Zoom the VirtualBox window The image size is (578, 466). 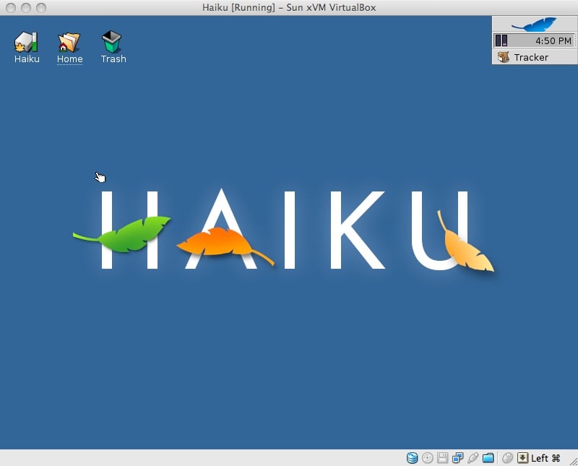click(41, 7)
